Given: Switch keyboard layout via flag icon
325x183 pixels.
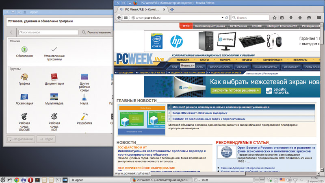Looking at the screenshot, I should pos(282,180).
